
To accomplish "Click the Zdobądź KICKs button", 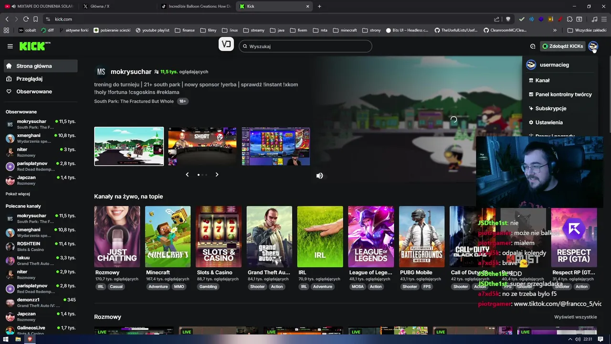I will click(563, 46).
